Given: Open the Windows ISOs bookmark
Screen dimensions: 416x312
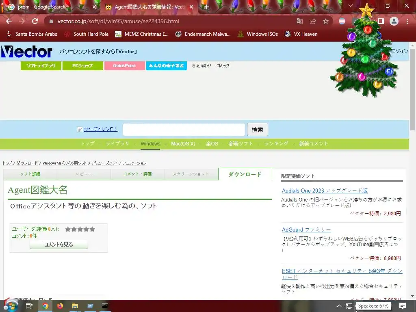Looking at the screenshot, I should pyautogui.click(x=258, y=34).
